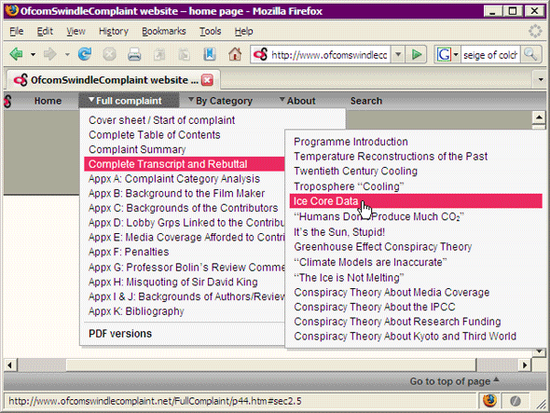Open the list all tabs dropdown
The height and width of the screenshot is (413, 550).
[541, 79]
